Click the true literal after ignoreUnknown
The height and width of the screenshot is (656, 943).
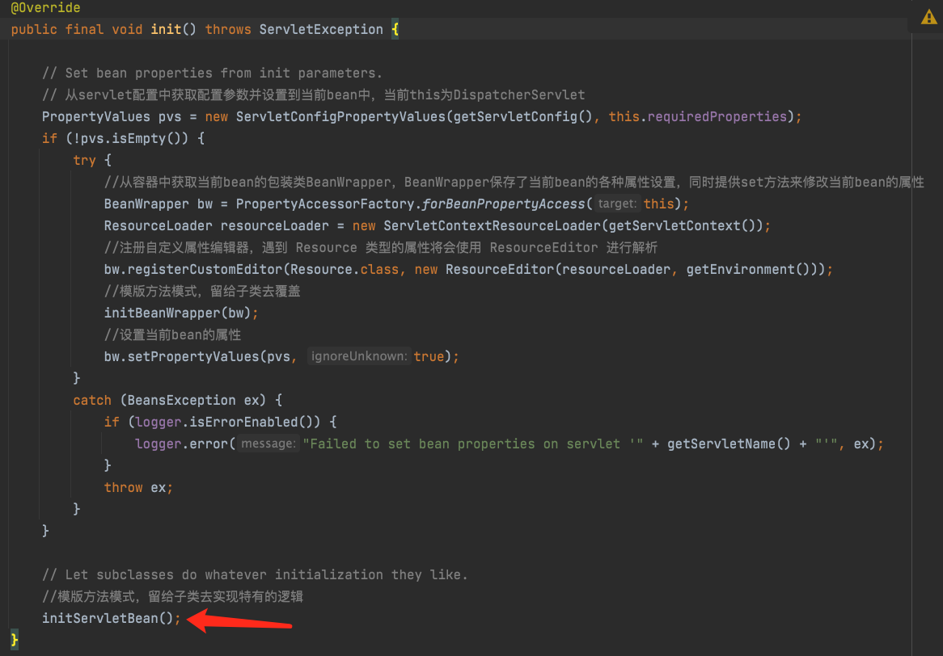click(429, 357)
